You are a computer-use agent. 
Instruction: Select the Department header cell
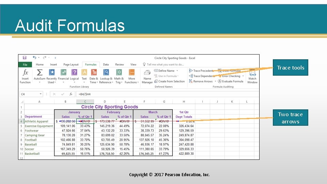[x=39, y=117]
